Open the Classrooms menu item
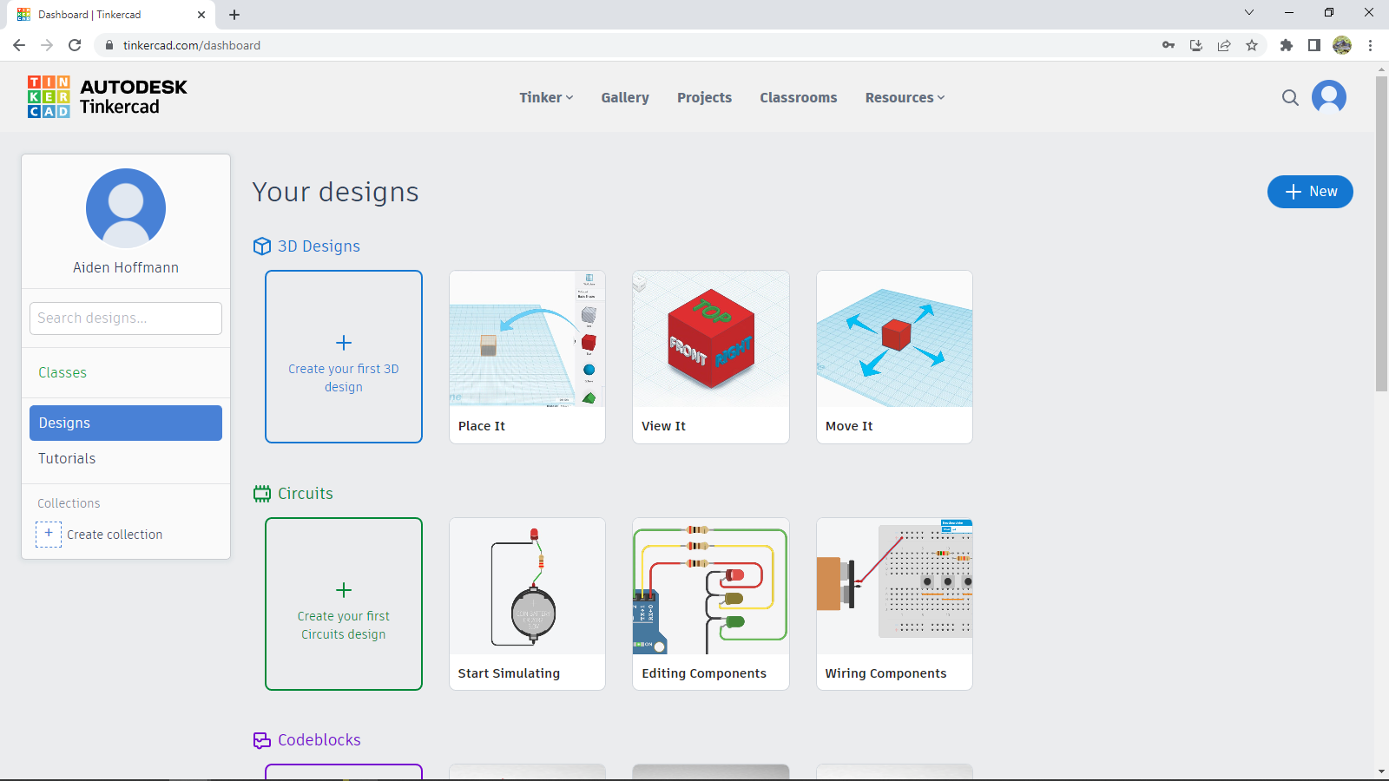This screenshot has width=1389, height=781. 798,97
